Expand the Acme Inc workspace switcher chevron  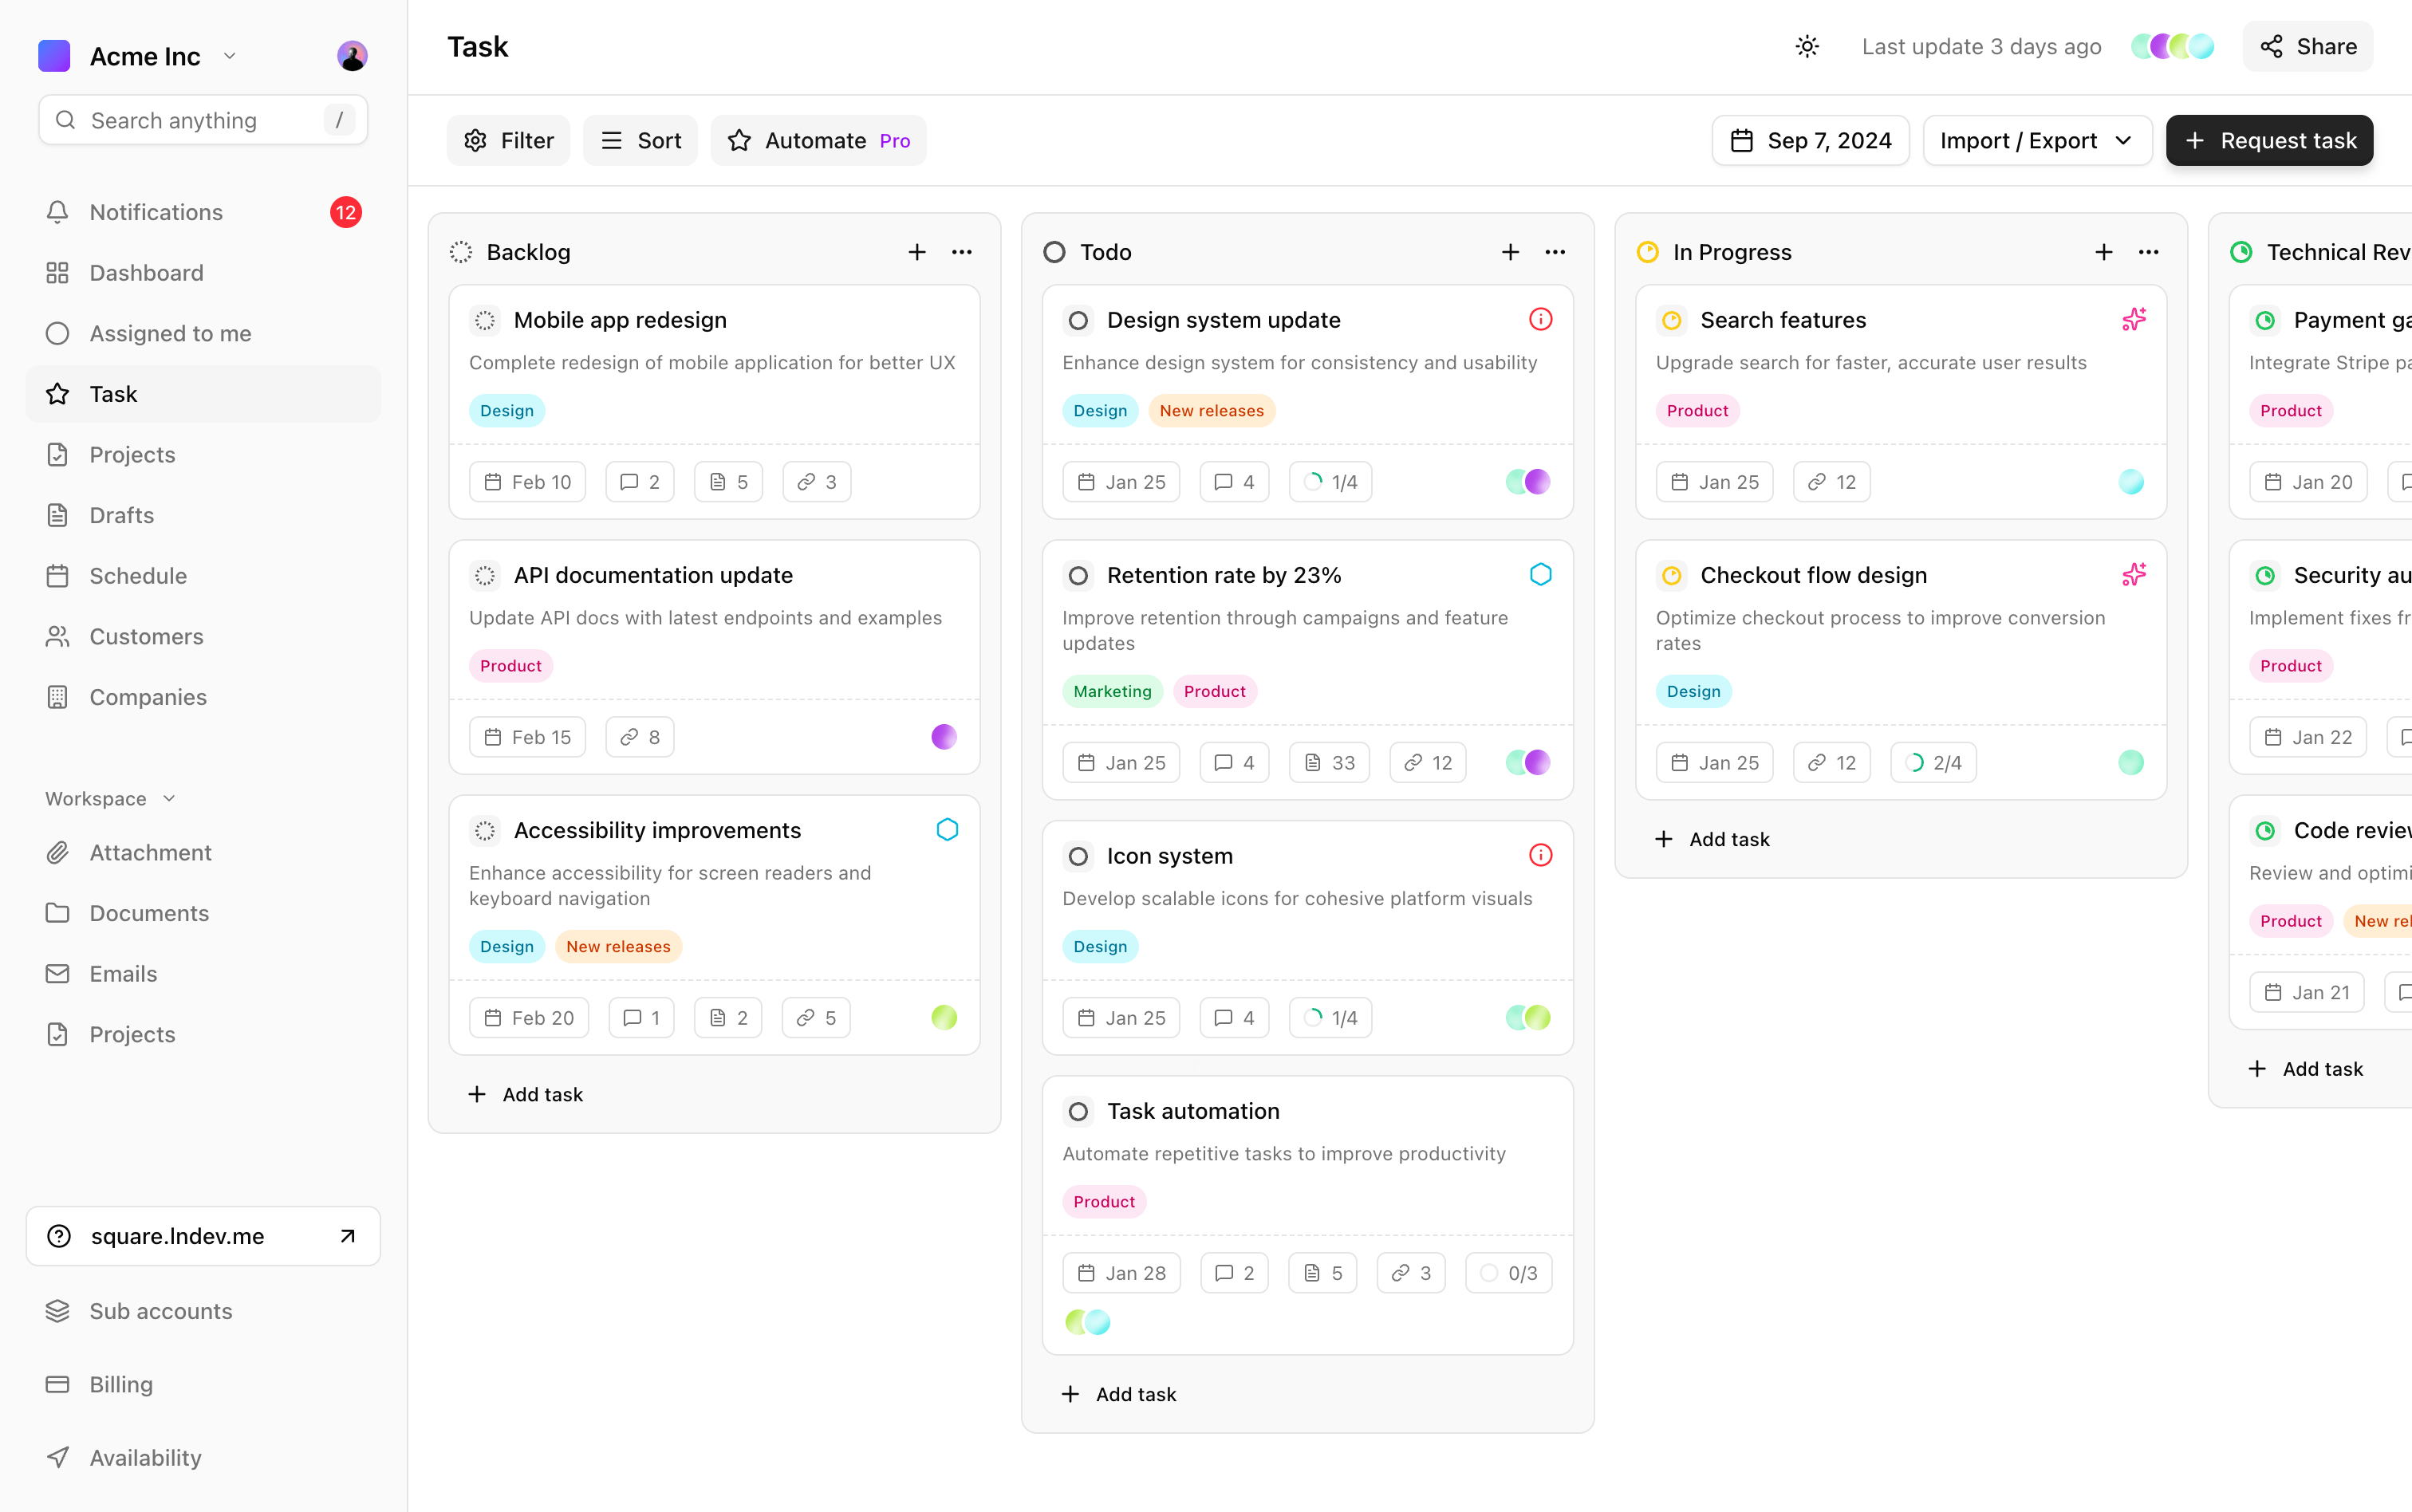click(x=230, y=56)
